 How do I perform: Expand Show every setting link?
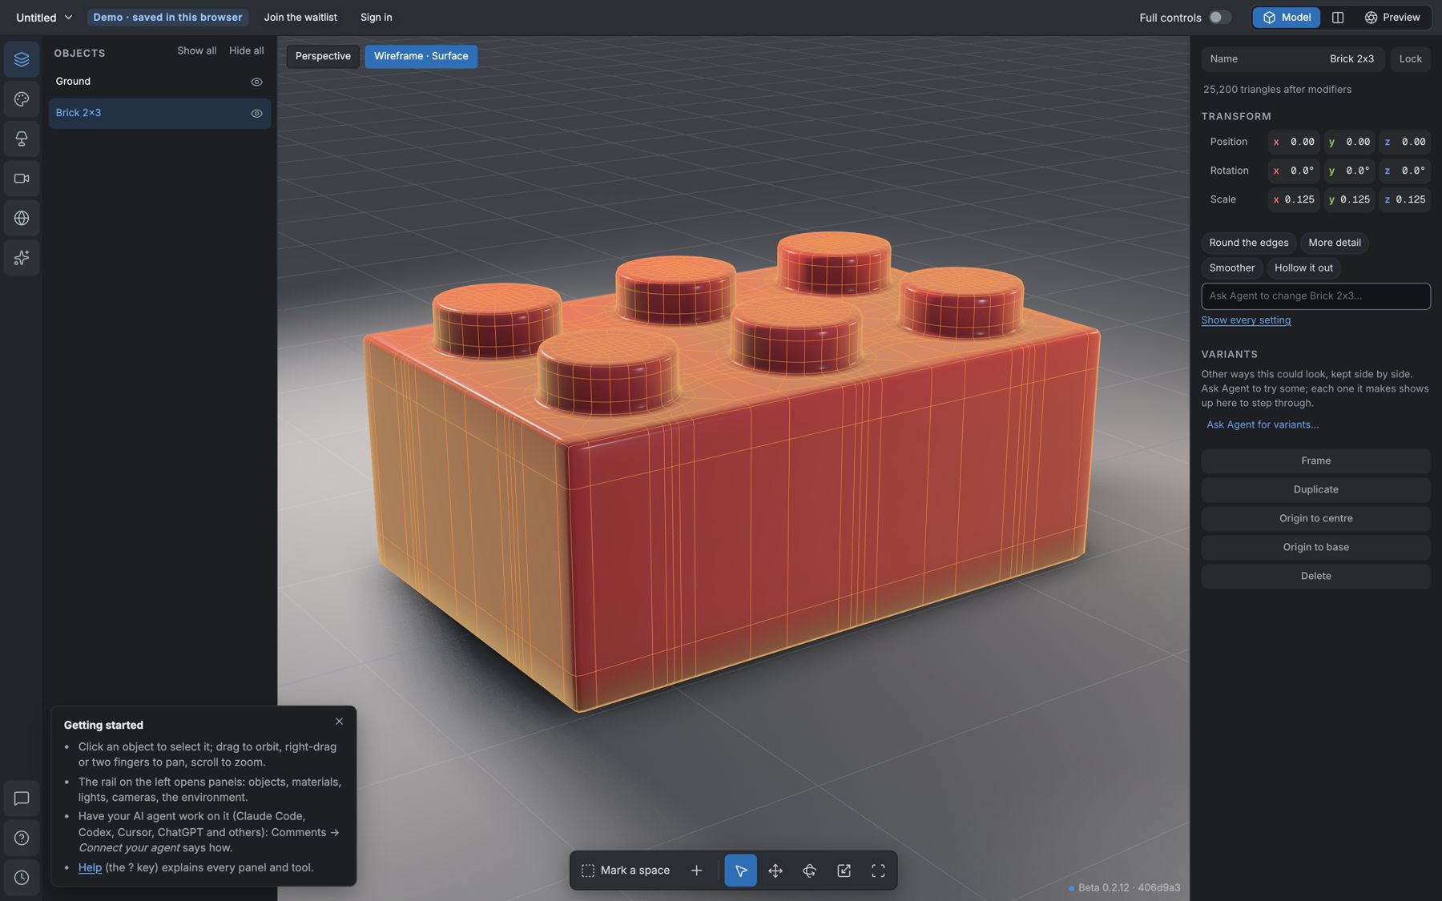pyautogui.click(x=1246, y=320)
